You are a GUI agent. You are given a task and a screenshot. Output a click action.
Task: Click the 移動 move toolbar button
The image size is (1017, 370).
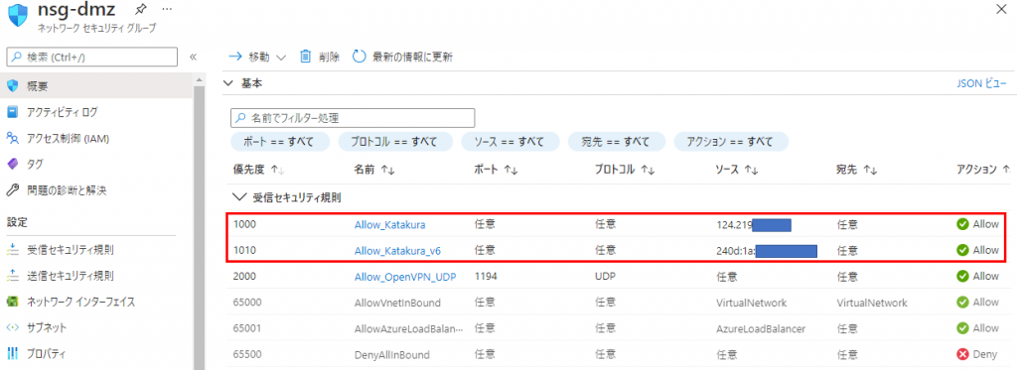(x=257, y=57)
